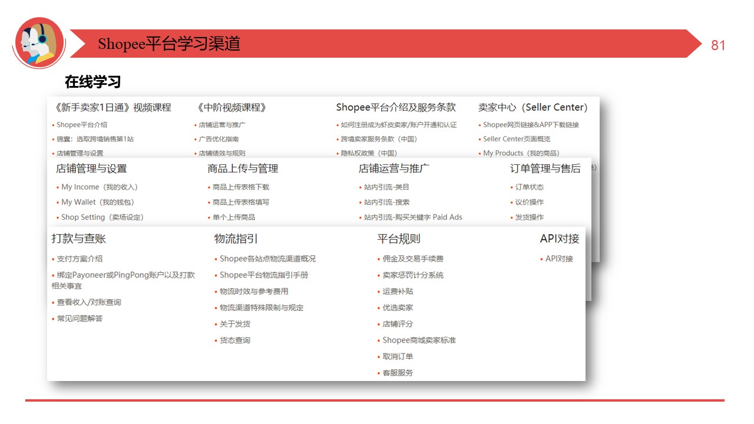Open the 关于发货 link

point(235,324)
